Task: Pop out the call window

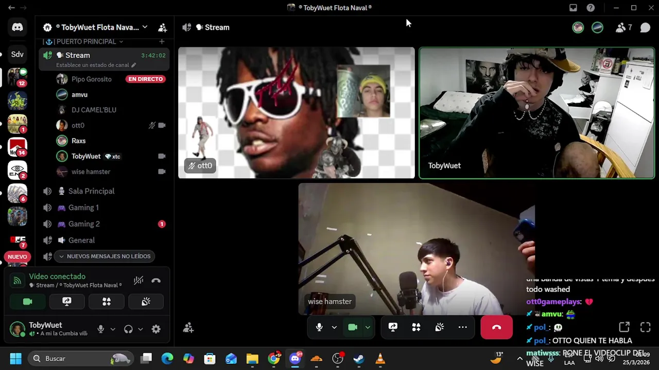Action: 624,327
